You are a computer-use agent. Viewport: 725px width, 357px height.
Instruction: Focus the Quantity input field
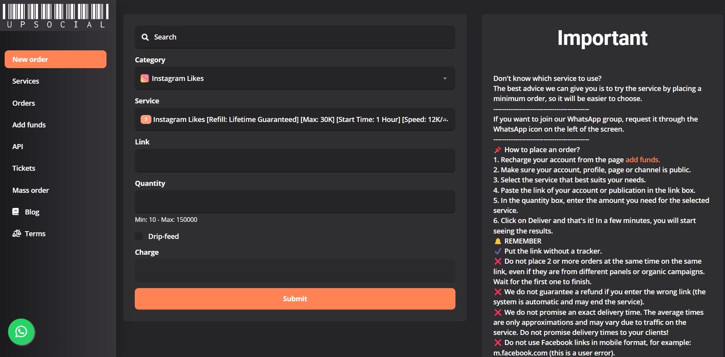[x=295, y=202]
